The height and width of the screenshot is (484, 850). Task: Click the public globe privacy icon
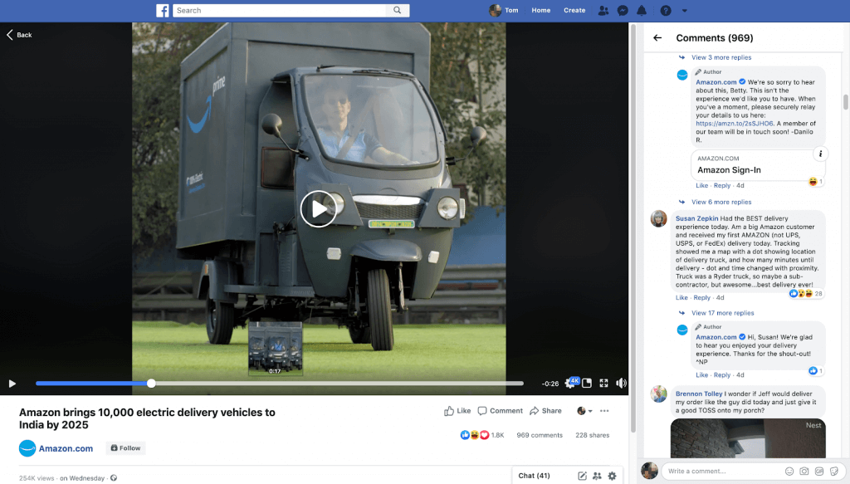[114, 478]
